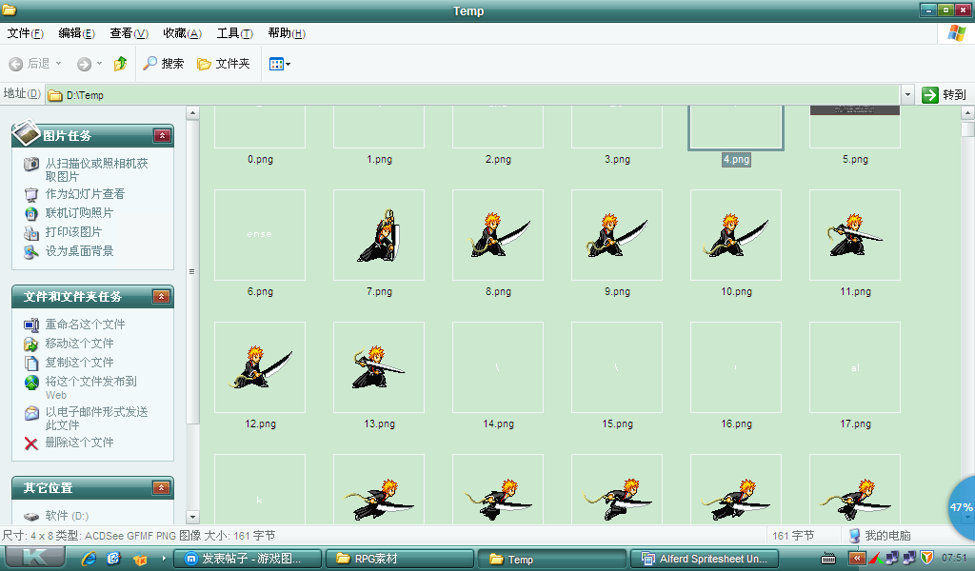Collapse the 图片任务 panel chevron
Image resolution: width=975 pixels, height=571 pixels.
pyautogui.click(x=162, y=135)
